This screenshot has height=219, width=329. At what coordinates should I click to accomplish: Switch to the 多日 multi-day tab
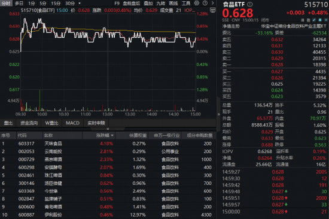tap(19, 3)
